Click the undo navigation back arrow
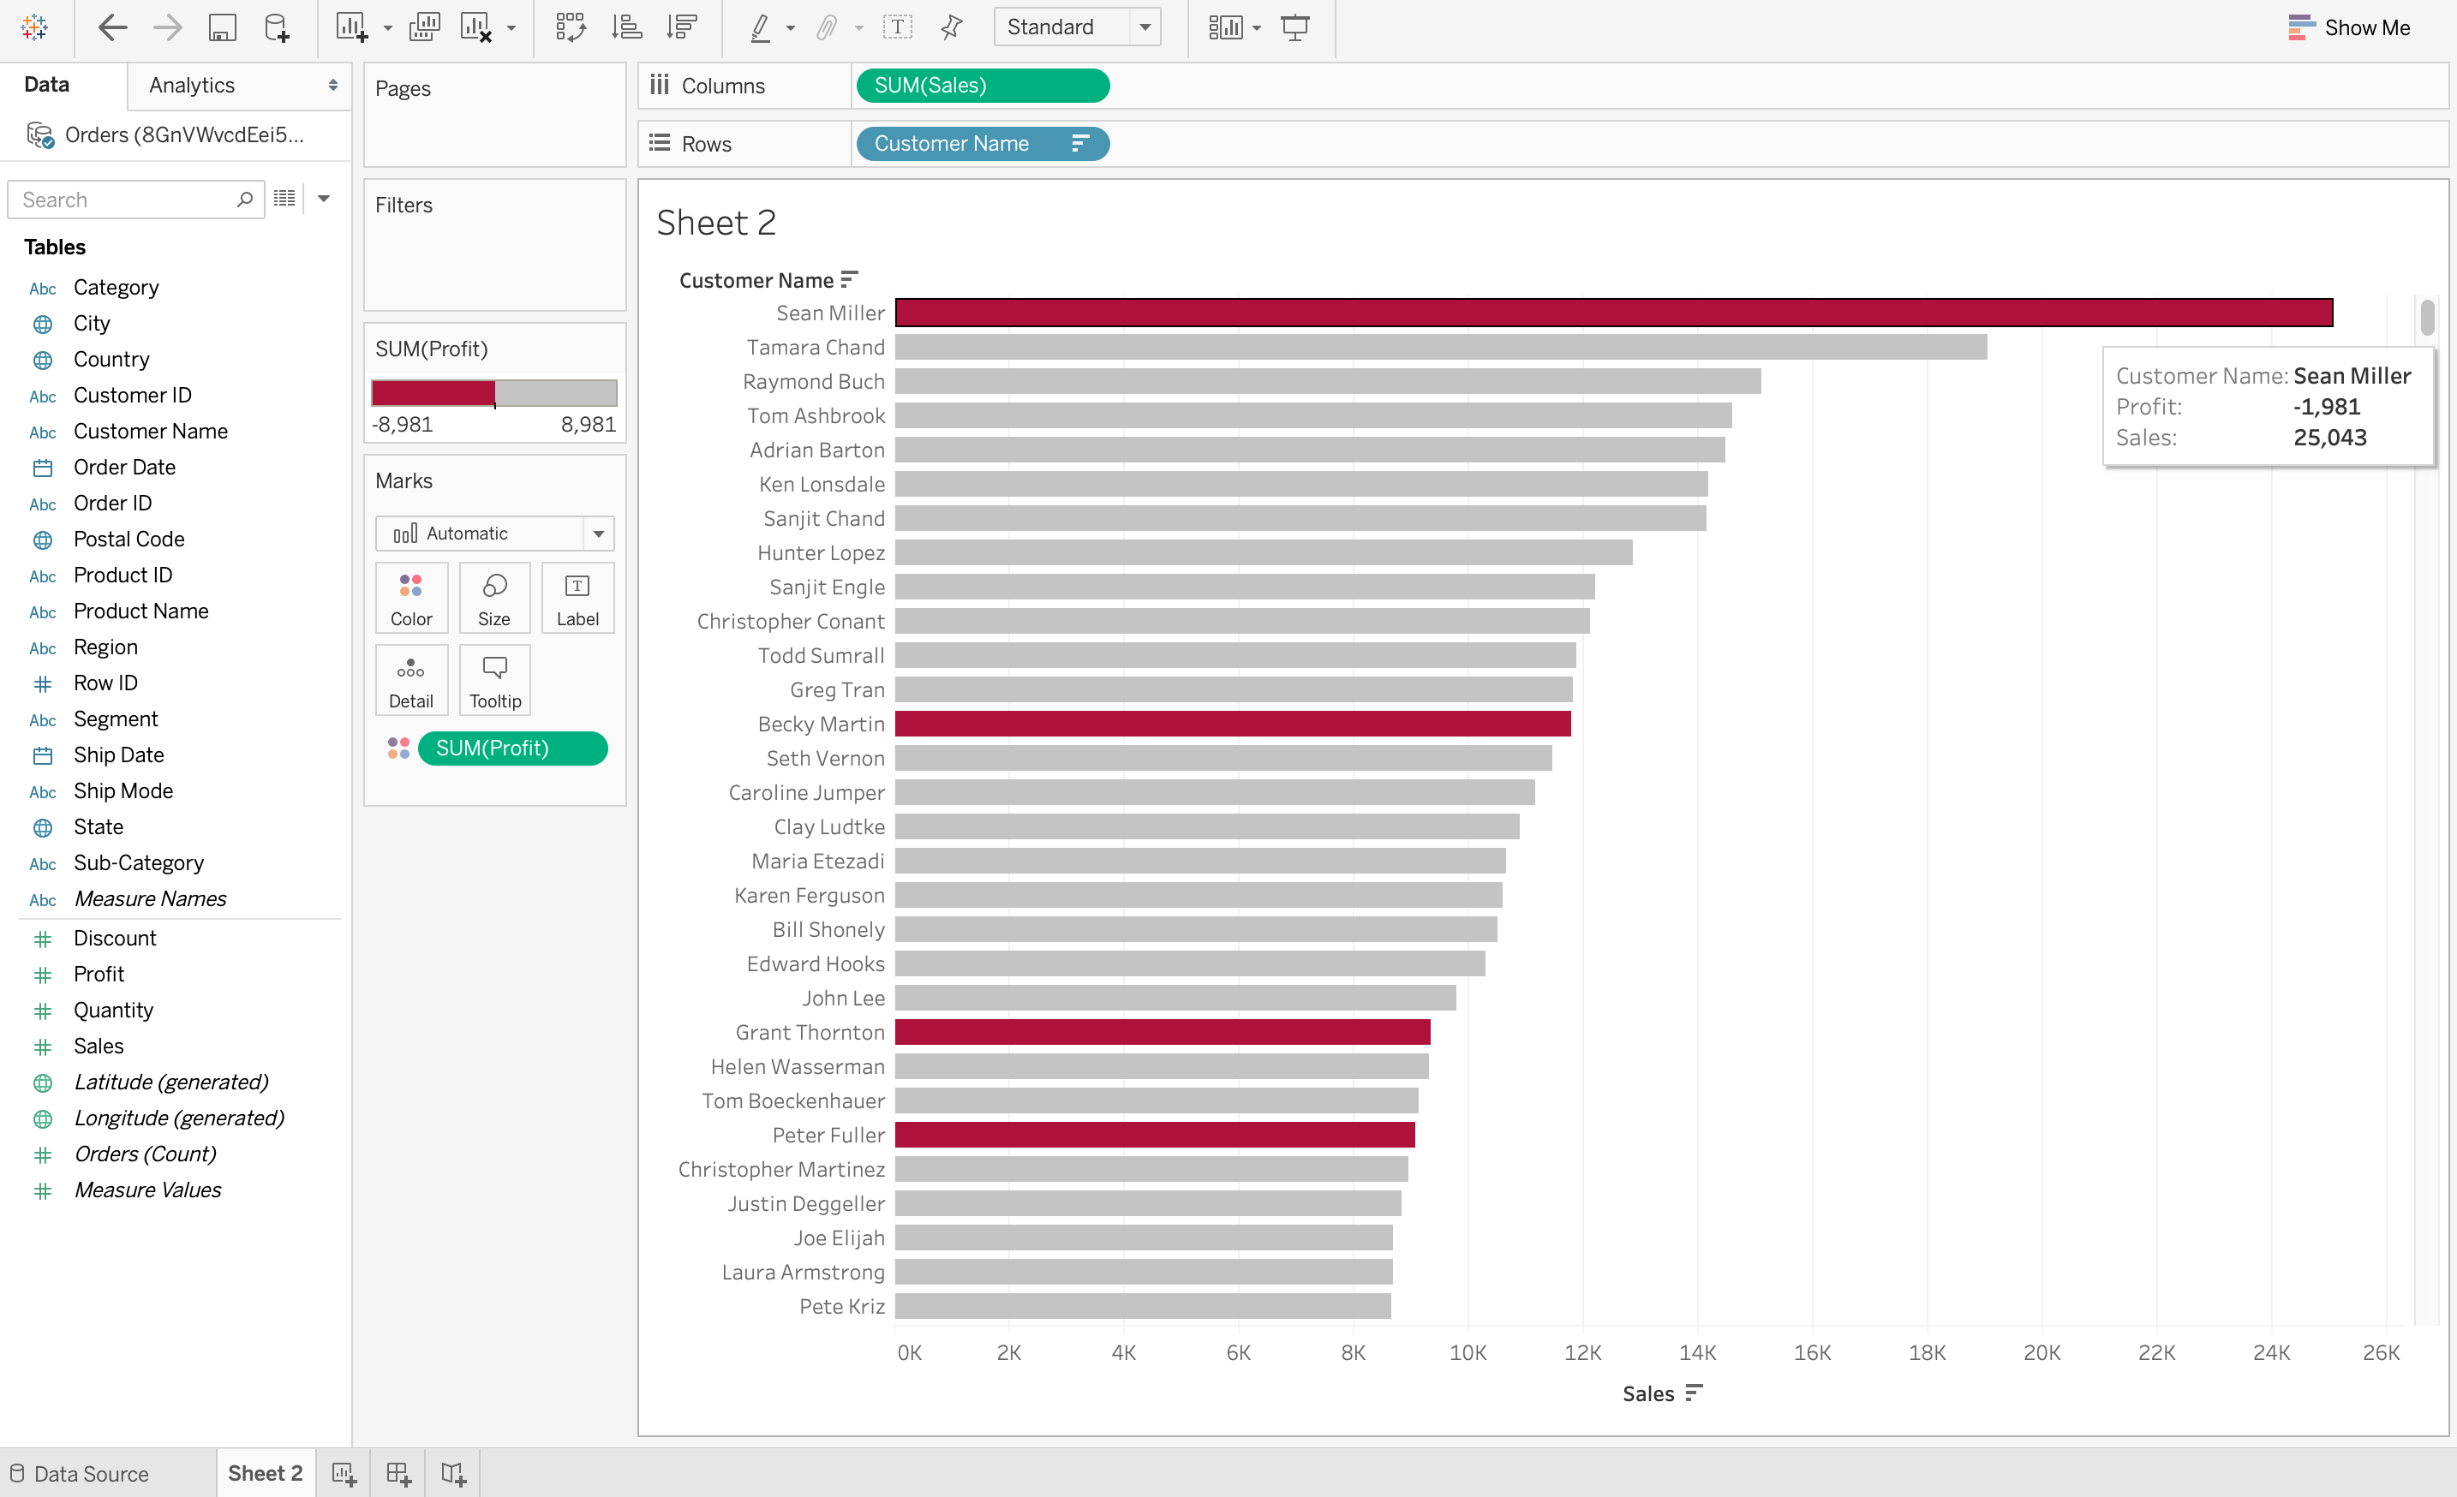This screenshot has height=1497, width=2457. coord(112,27)
